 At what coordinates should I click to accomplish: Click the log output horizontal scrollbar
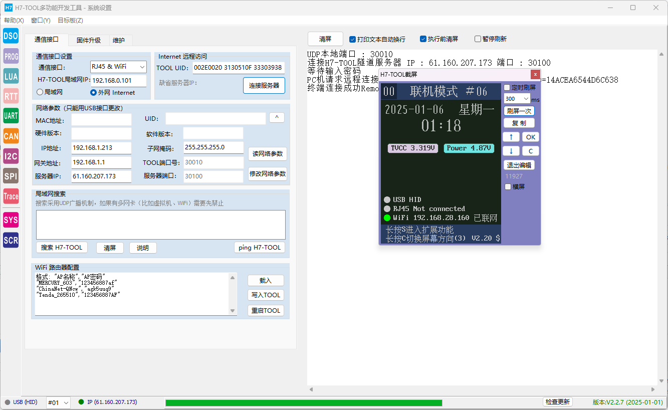482,389
